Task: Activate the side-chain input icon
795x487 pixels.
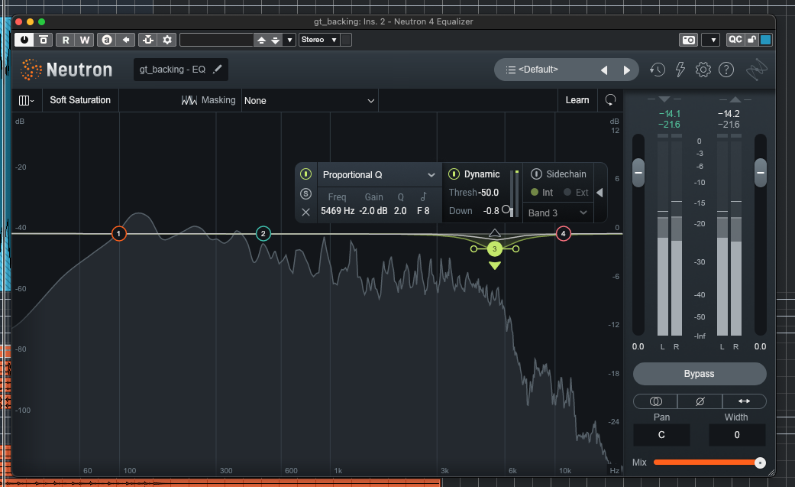Action: click(x=148, y=40)
